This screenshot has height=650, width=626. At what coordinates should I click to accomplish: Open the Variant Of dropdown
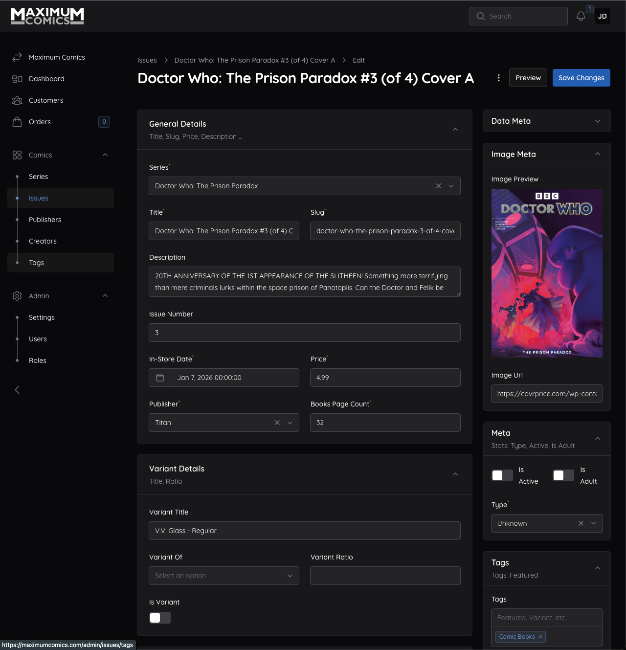click(x=224, y=576)
